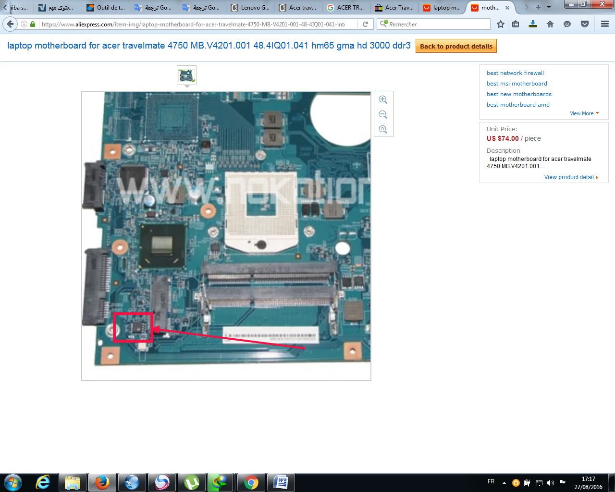Switch to the 'فتوى مهم' tab
This screenshot has width=615, height=492.
57,8
